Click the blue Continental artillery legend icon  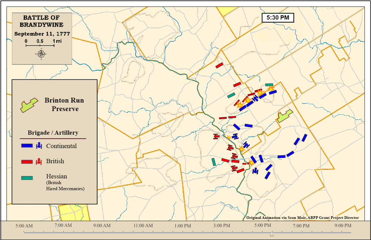click(x=39, y=145)
